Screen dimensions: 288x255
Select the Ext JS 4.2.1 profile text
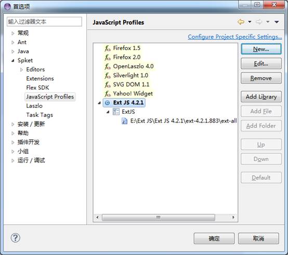[x=128, y=103]
